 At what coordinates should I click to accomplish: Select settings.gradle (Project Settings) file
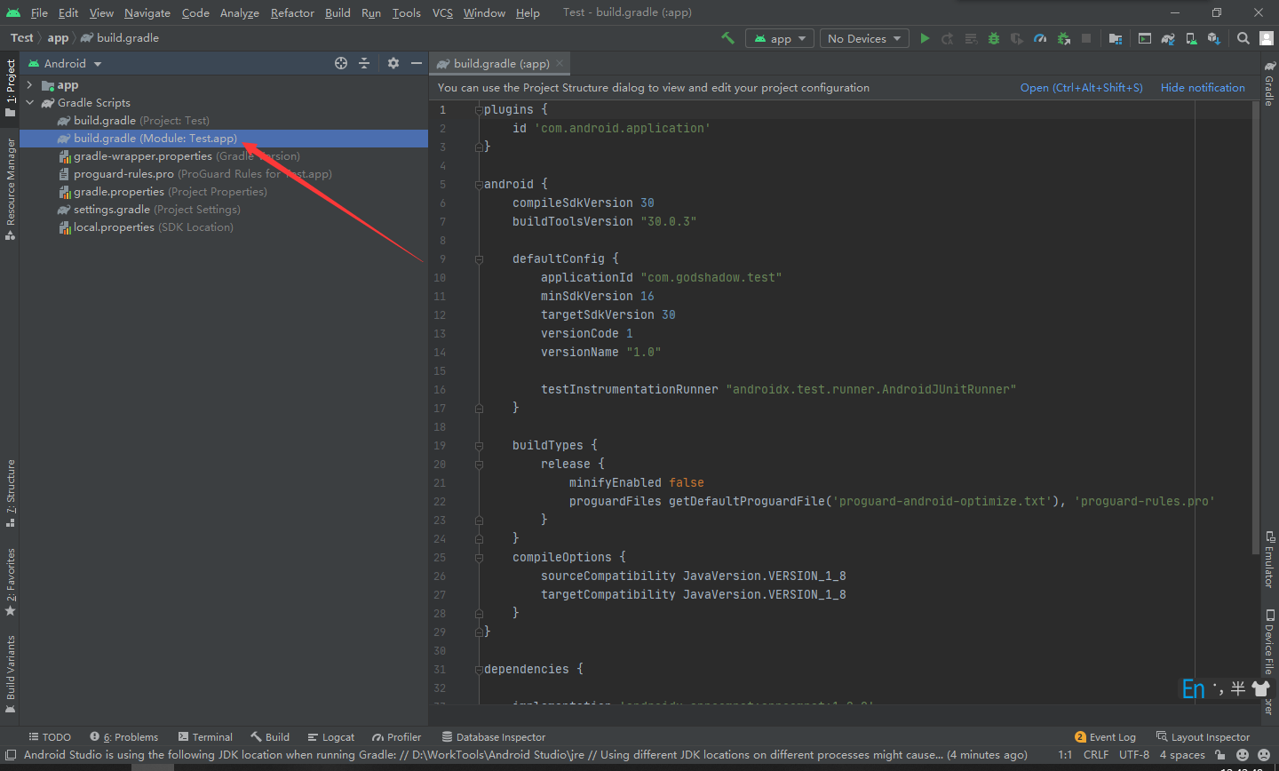point(224,210)
